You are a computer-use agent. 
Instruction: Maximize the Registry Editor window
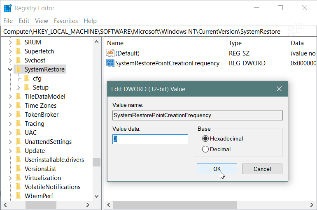pos(280,8)
